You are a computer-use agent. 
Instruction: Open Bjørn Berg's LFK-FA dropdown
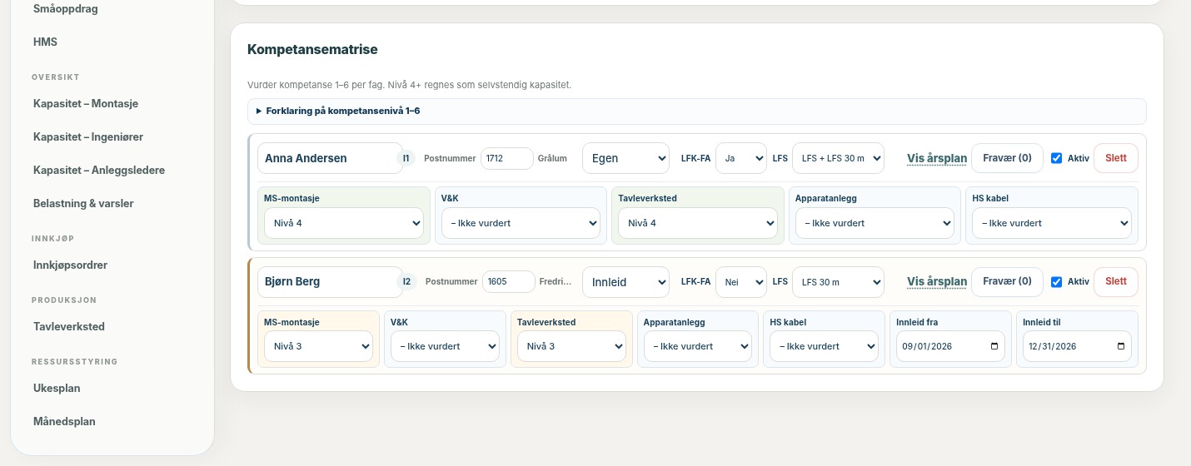tap(741, 281)
